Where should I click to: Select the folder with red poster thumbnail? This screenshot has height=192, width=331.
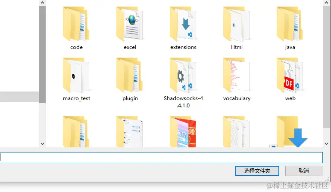pos(183,131)
